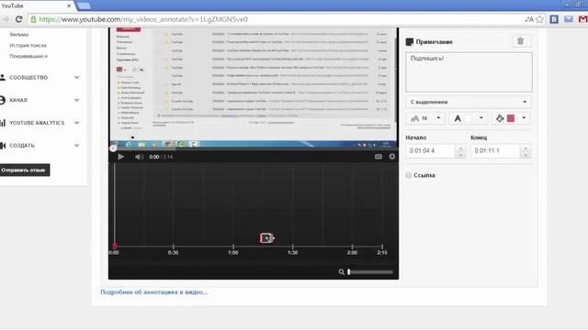Click the 2:00 mark on the timeline
This screenshot has height=330, width=588.
tap(352, 253)
